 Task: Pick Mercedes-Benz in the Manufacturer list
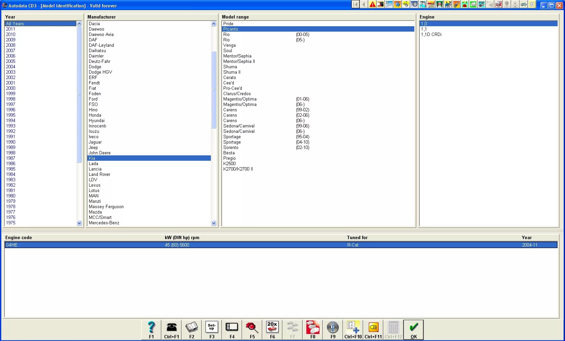coord(149,223)
